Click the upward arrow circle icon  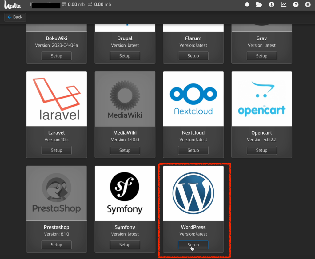308,5
